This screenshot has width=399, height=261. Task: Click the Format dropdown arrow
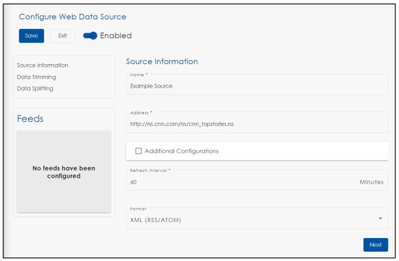tap(380, 218)
